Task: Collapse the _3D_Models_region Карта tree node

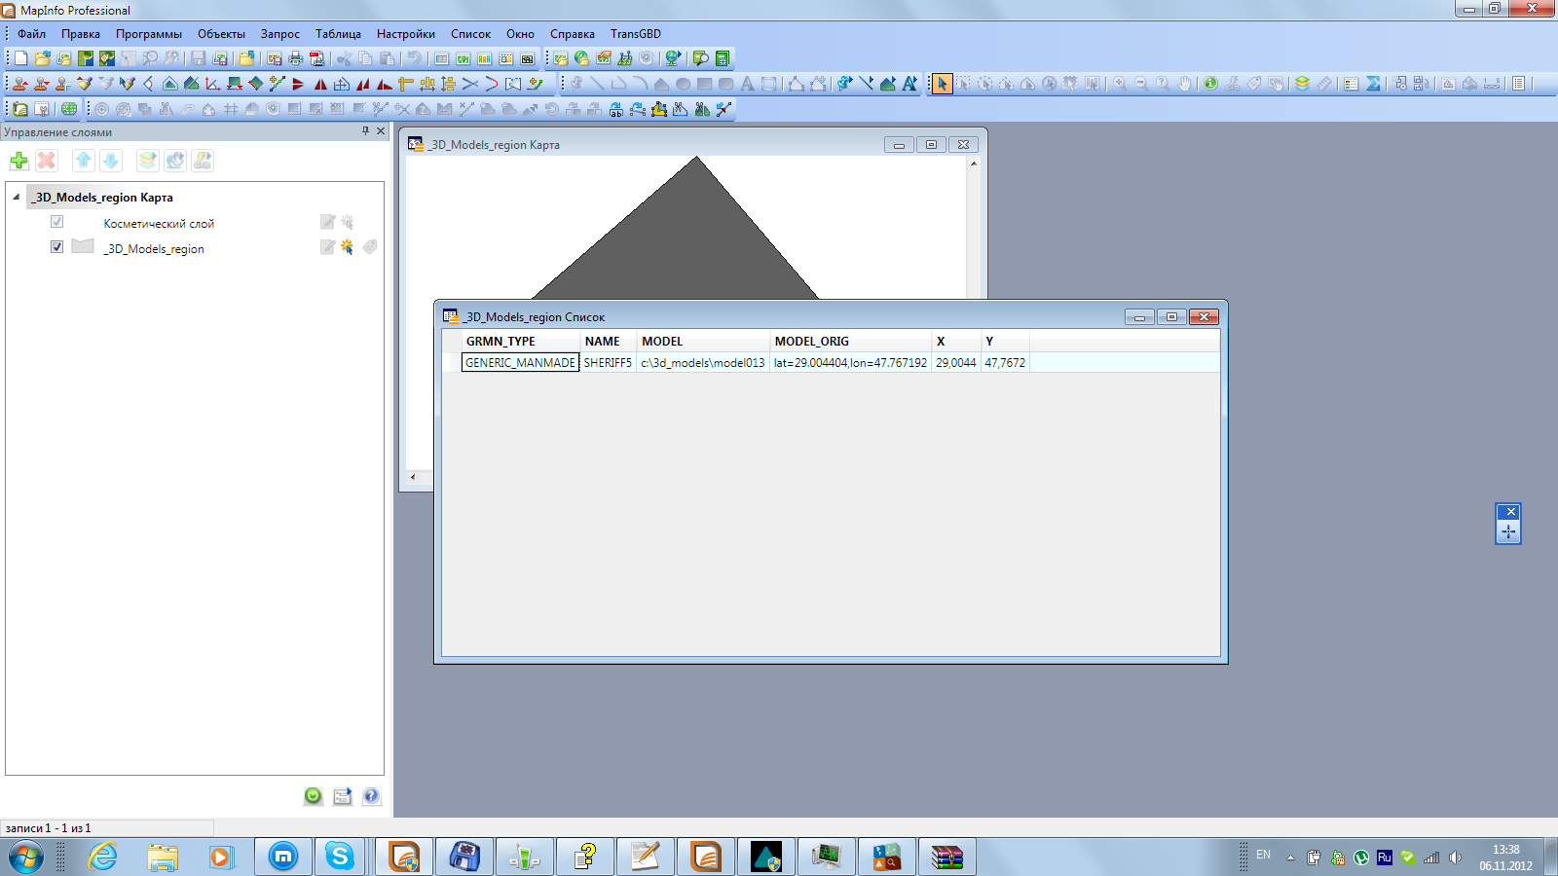Action: (x=17, y=197)
